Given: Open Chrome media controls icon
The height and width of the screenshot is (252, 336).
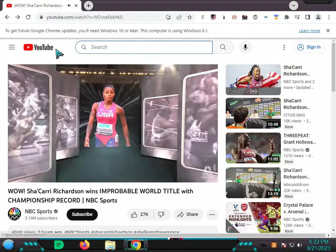Looking at the screenshot, I should coord(297,17).
